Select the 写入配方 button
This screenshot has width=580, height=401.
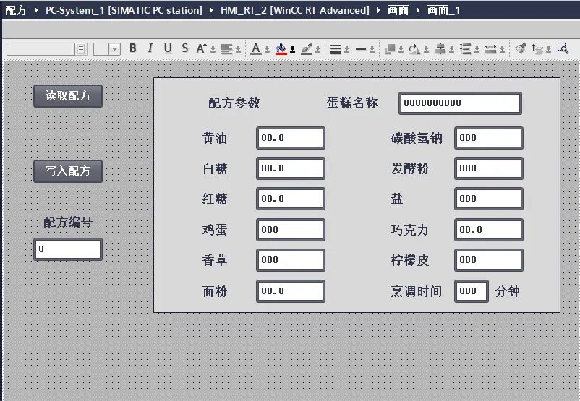click(68, 171)
